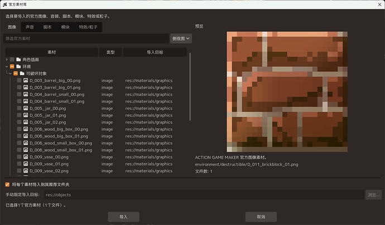Viewport: 385px width, 225px height.
Task: Toggle the 将每个素材导入到其推荐文件夹 checkbox
Action: pos(7,184)
